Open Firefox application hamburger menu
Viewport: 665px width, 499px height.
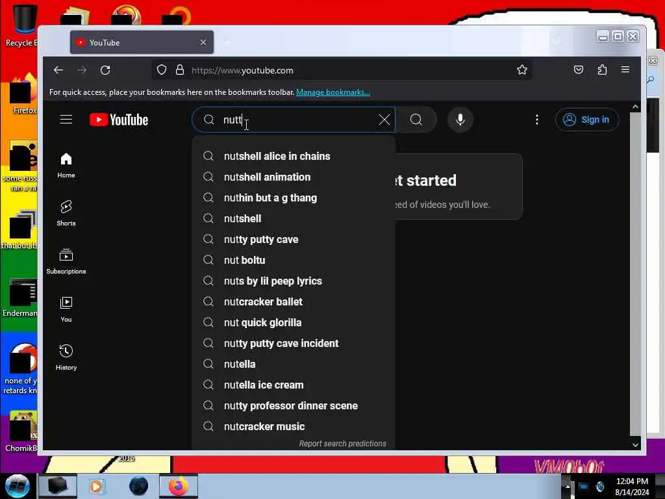pyautogui.click(x=625, y=70)
